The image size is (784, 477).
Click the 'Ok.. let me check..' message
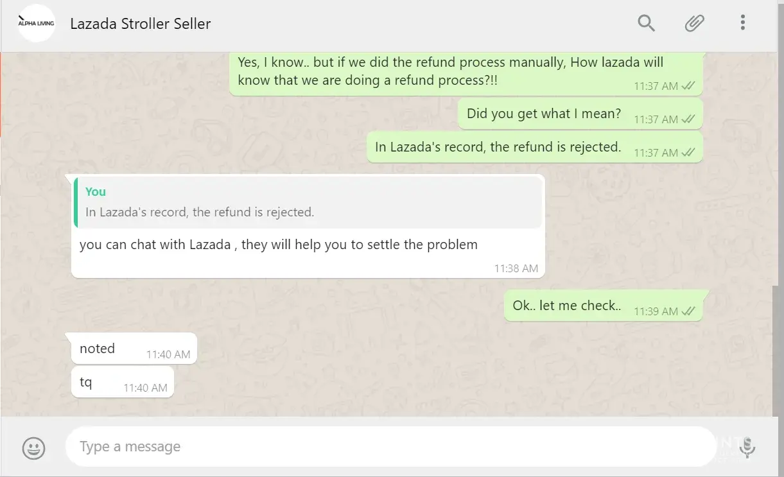566,306
